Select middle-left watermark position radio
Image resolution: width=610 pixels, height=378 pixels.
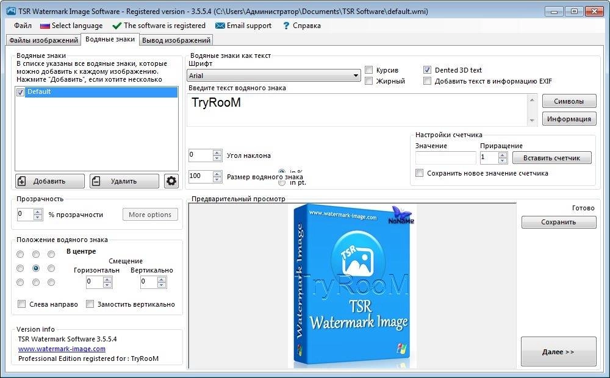pos(20,268)
